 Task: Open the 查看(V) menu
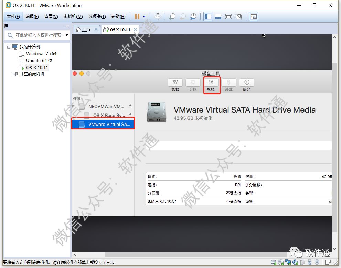[51, 17]
